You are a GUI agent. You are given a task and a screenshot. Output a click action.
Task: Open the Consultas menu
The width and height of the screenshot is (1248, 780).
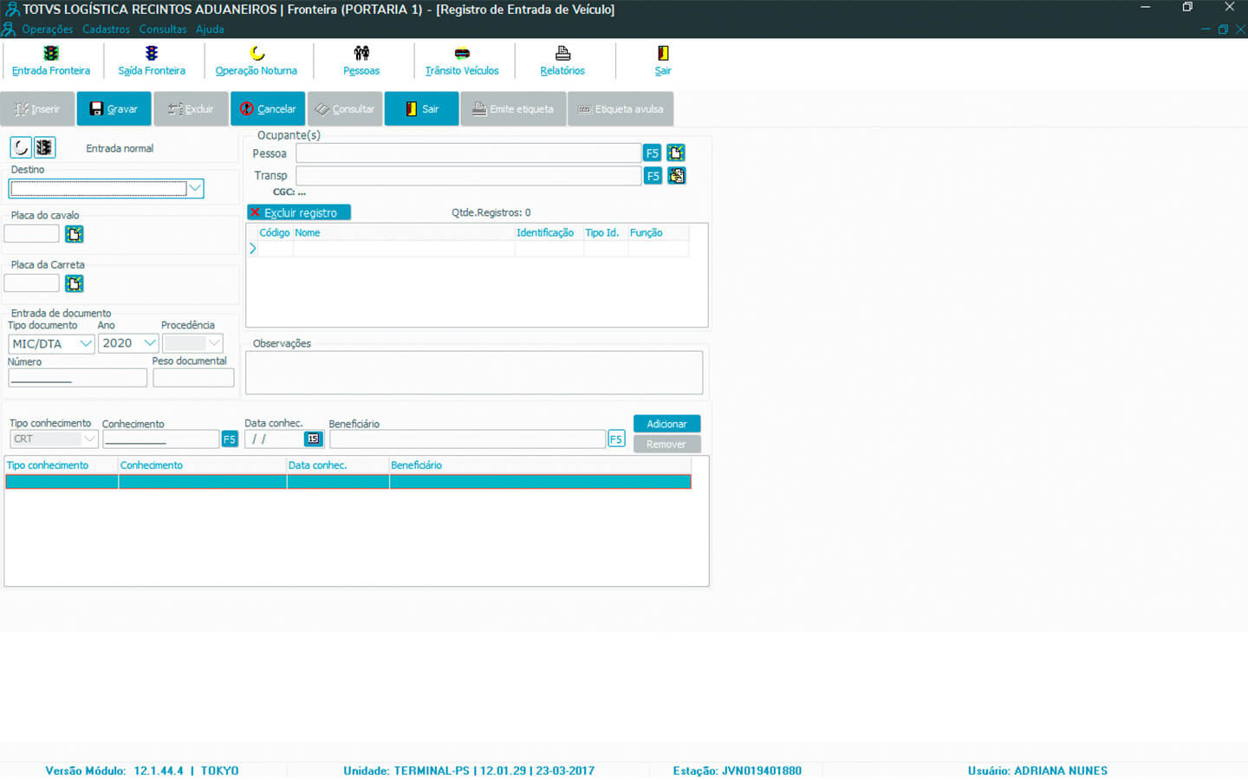(x=162, y=29)
